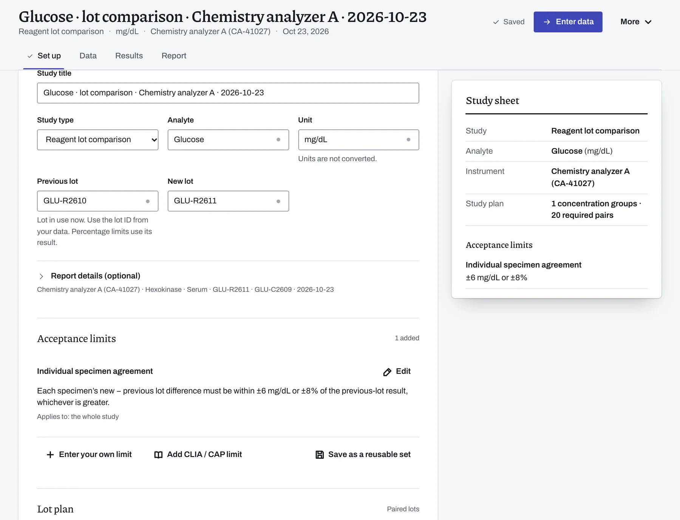Click the dot indicator in the Previous lot field

click(x=148, y=201)
